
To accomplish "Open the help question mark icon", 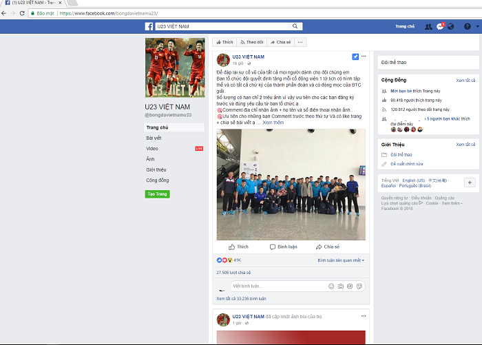I will [468, 26].
